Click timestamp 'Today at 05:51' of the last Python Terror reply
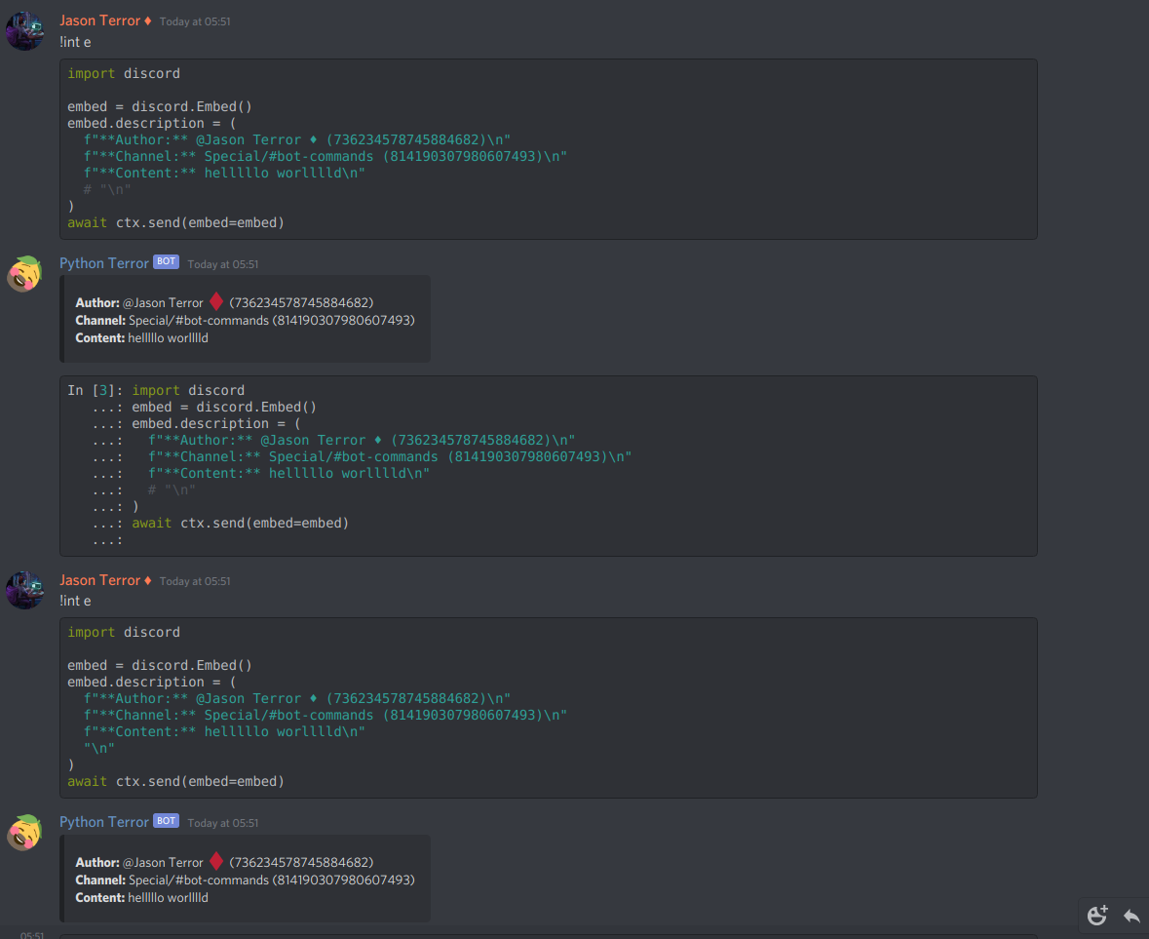The width and height of the screenshot is (1149, 939). [x=223, y=823]
